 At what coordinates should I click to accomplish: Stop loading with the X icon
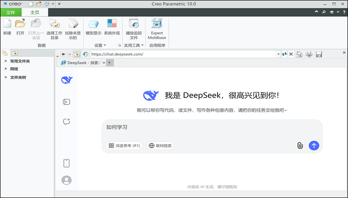tap(291, 54)
